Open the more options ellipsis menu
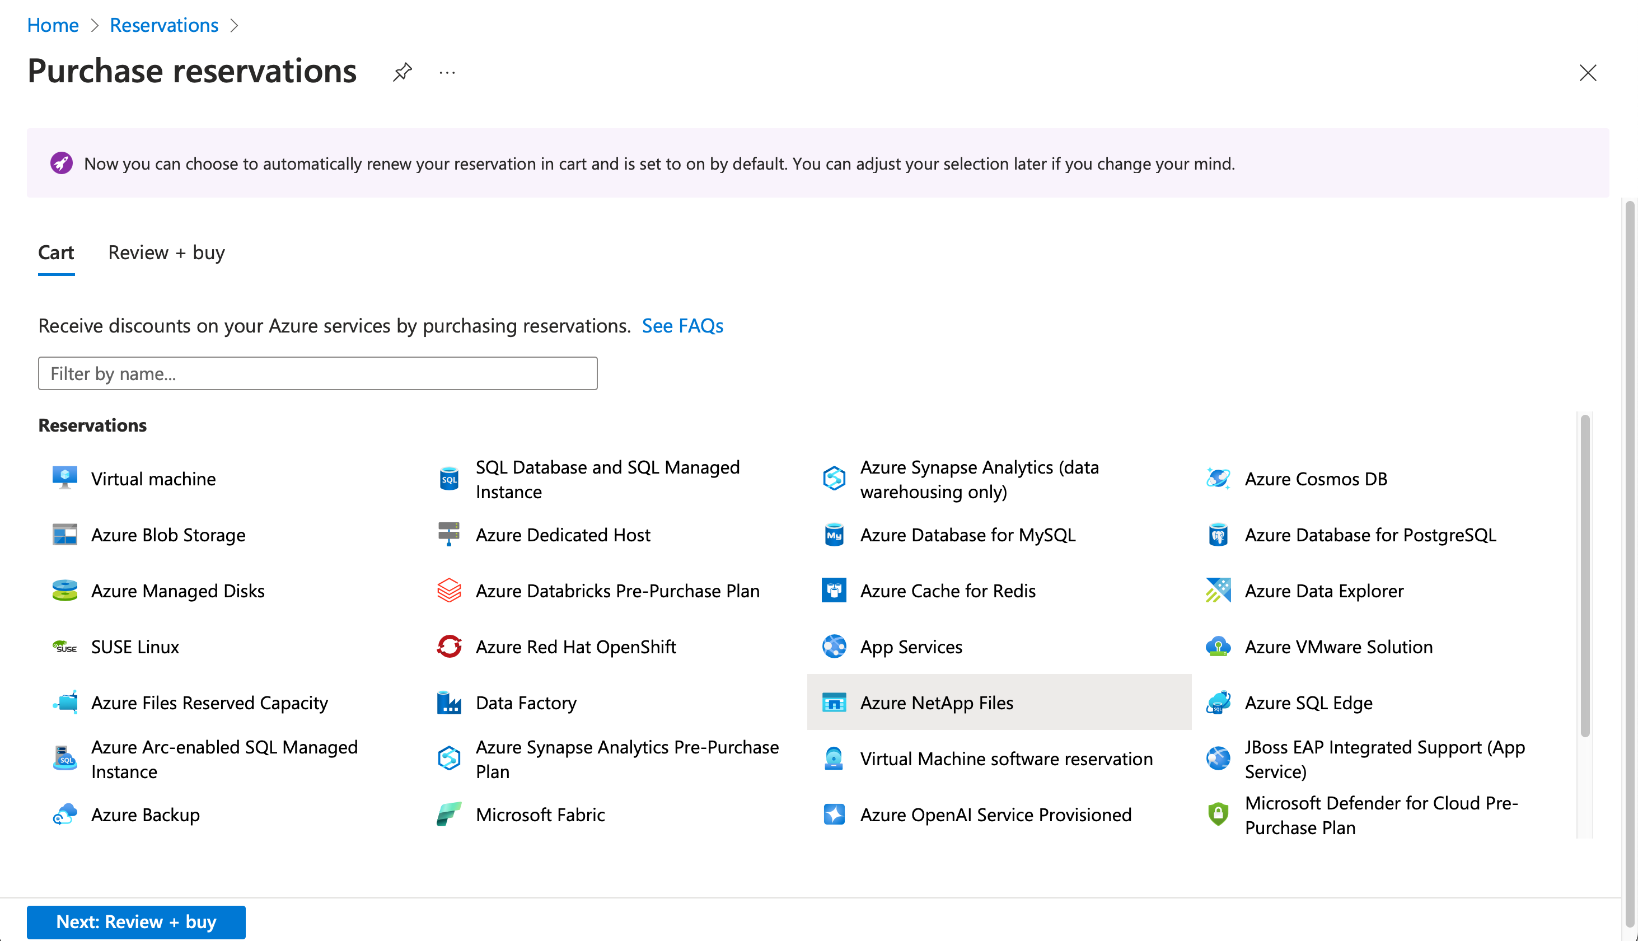Screen dimensions: 1638x941 447,73
